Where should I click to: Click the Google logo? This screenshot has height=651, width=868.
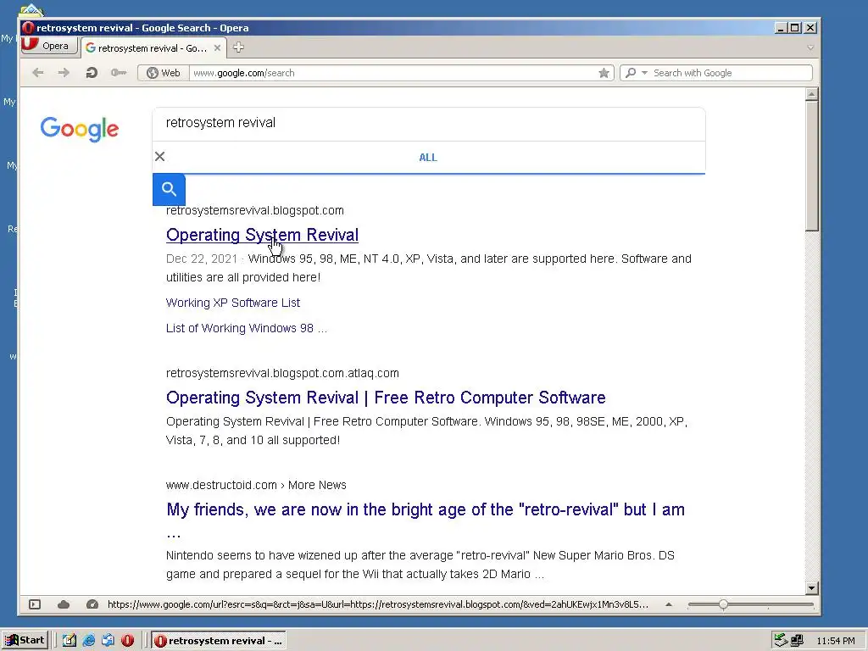coord(80,129)
